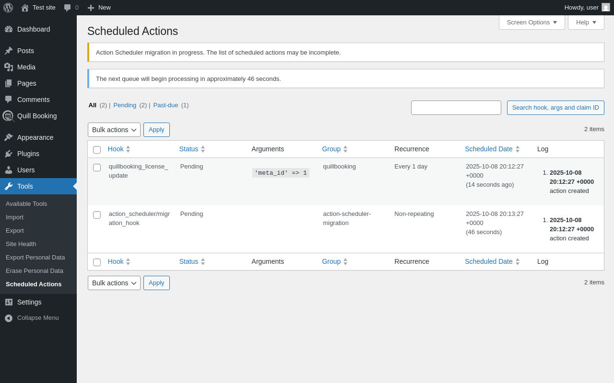The height and width of the screenshot is (383, 614).
Task: Toggle select-all checkbox in table header
Action: click(x=97, y=150)
